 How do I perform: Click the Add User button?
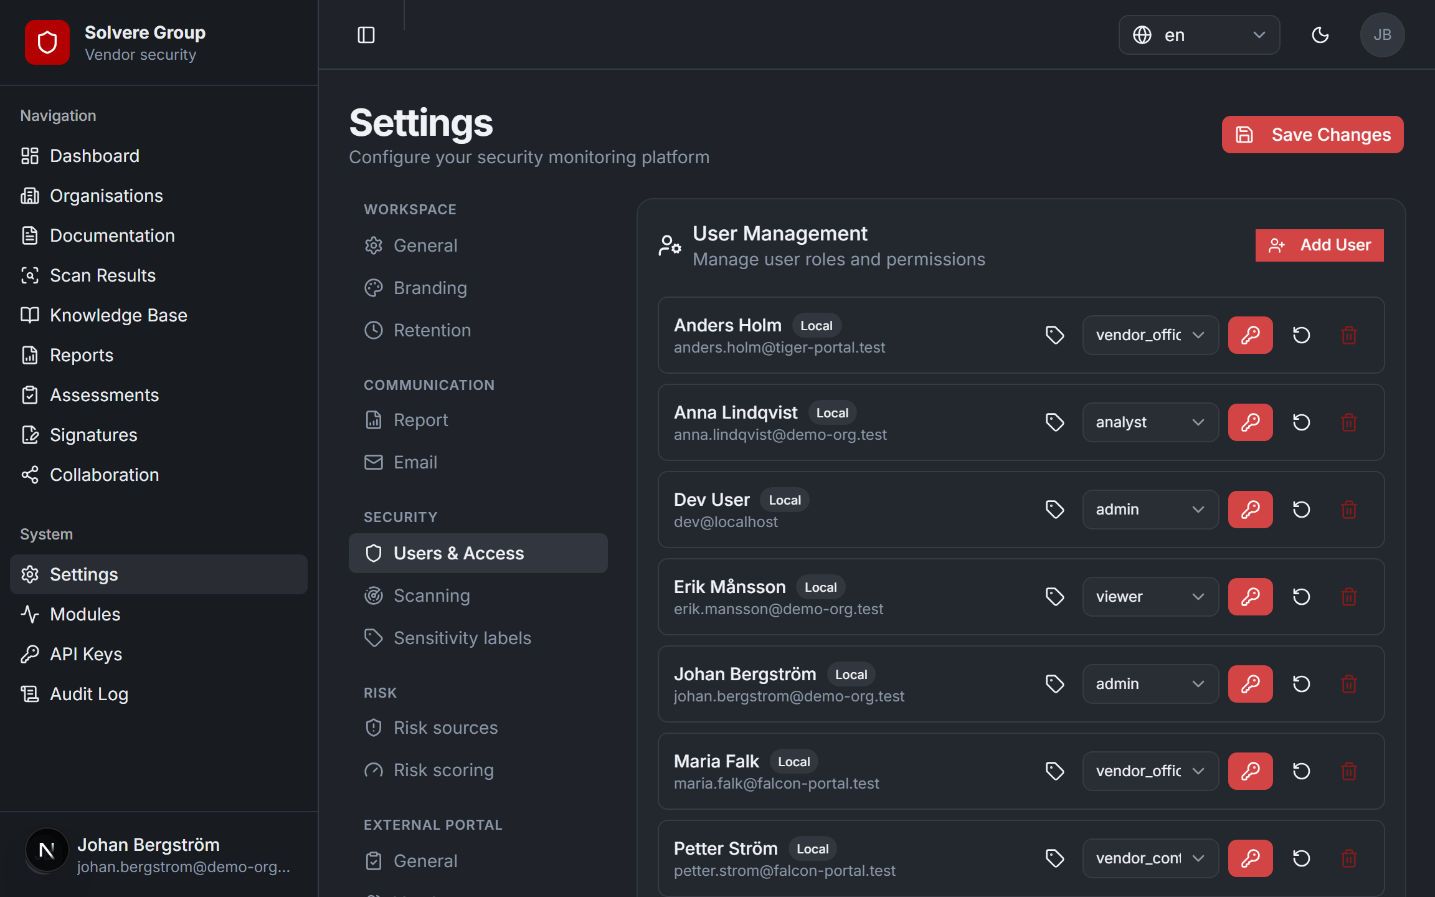pyautogui.click(x=1319, y=245)
